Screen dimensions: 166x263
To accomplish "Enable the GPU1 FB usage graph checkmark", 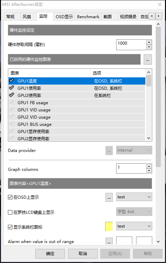I will 12,102.
